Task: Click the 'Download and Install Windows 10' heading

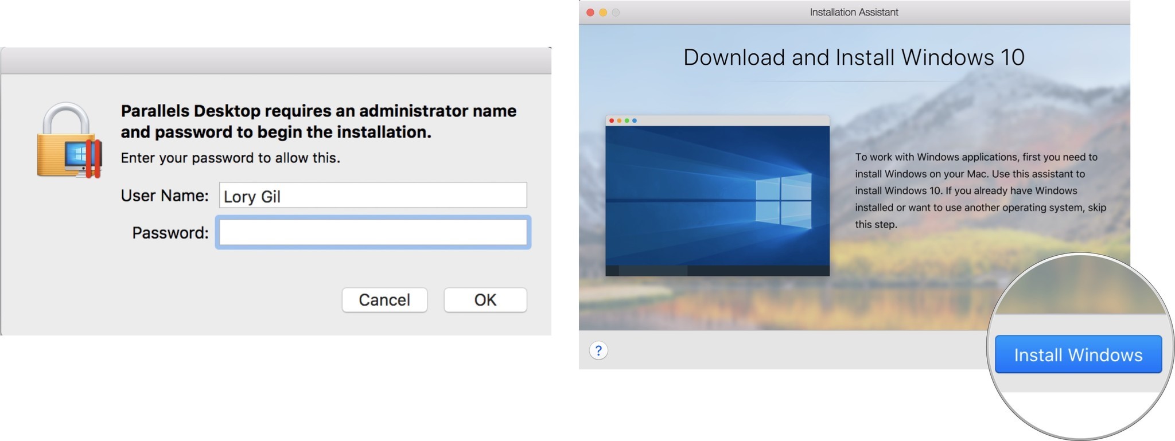Action: (854, 57)
